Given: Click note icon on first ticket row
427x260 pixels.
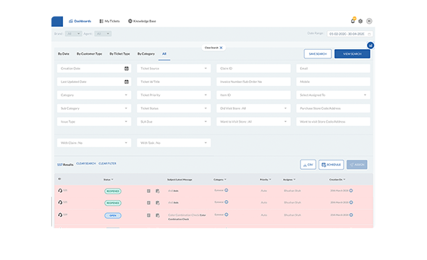Looking at the screenshot, I should [x=148, y=191].
